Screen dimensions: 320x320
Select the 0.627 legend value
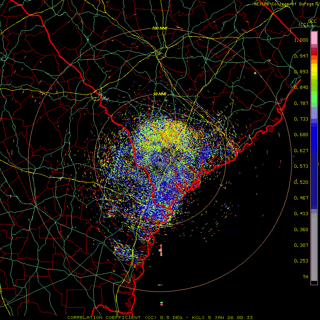point(301,151)
